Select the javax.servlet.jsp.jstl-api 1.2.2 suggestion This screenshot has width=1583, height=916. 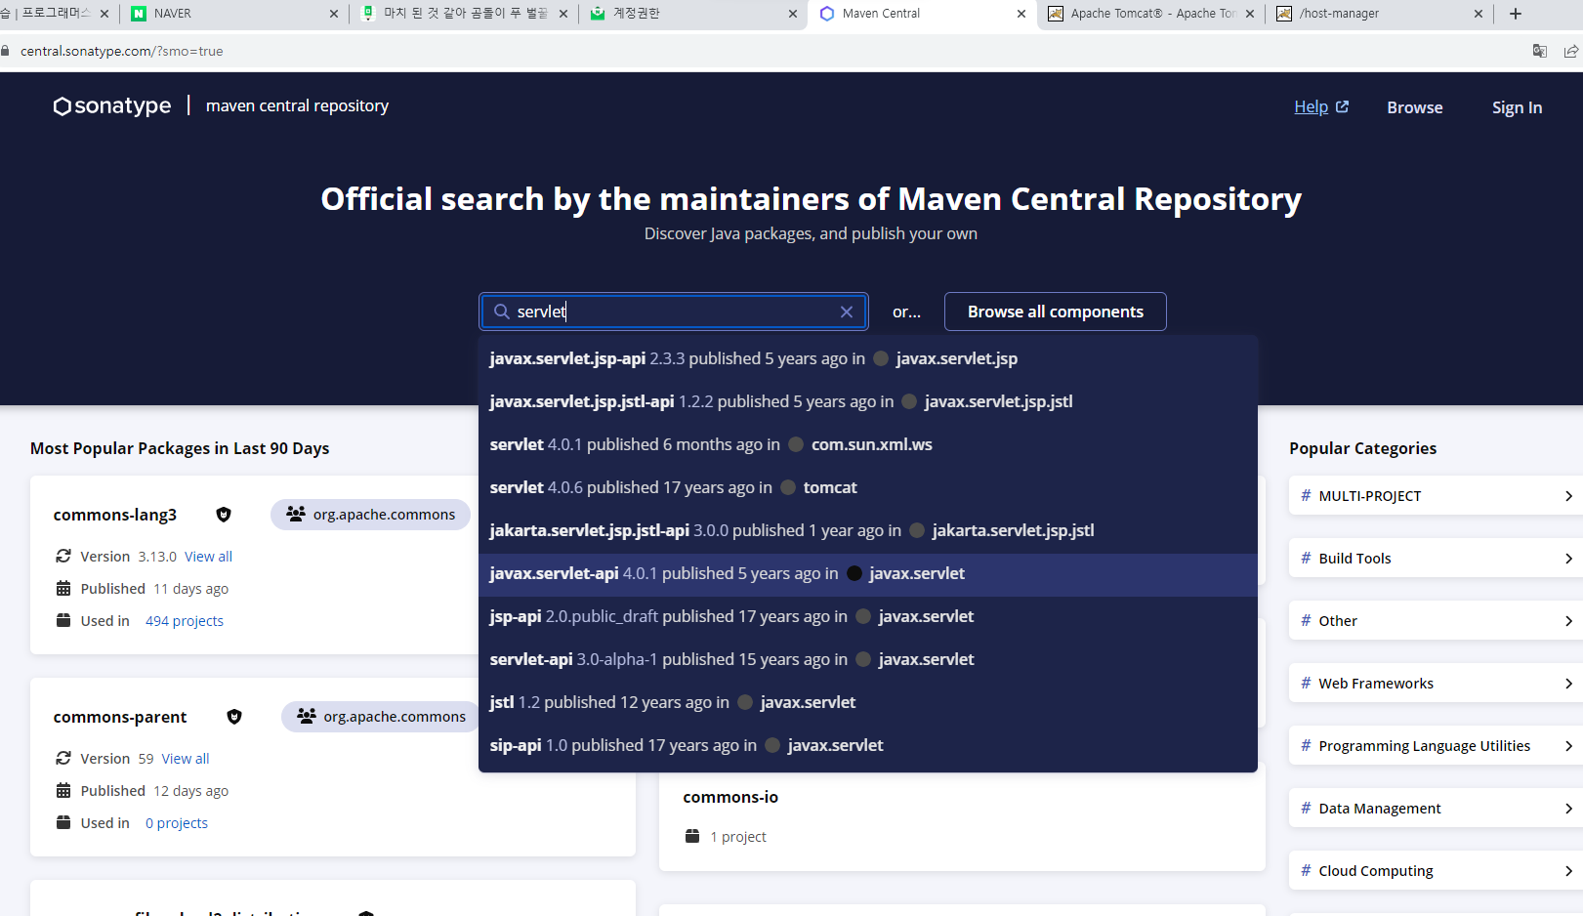868,401
